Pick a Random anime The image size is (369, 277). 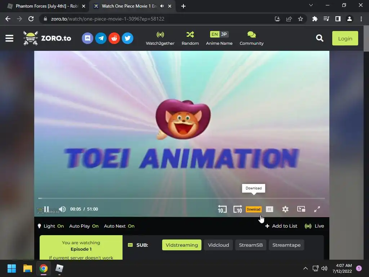pos(190,38)
